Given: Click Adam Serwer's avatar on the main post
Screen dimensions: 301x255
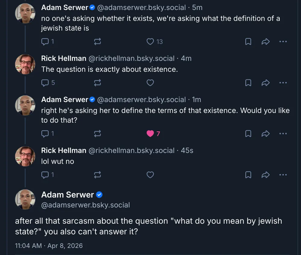Looking at the screenshot, I should click(25, 199).
